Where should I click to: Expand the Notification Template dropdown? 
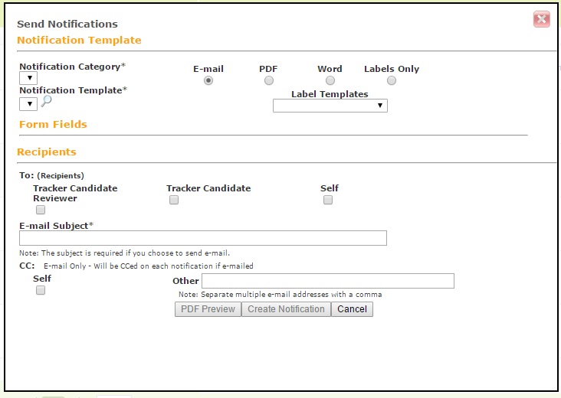click(28, 104)
